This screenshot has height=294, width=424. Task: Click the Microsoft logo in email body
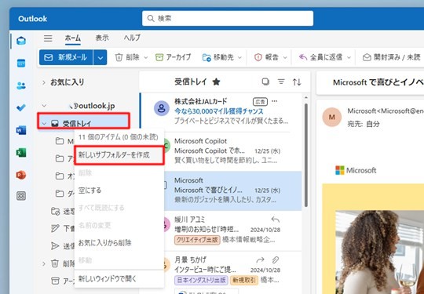pos(356,170)
